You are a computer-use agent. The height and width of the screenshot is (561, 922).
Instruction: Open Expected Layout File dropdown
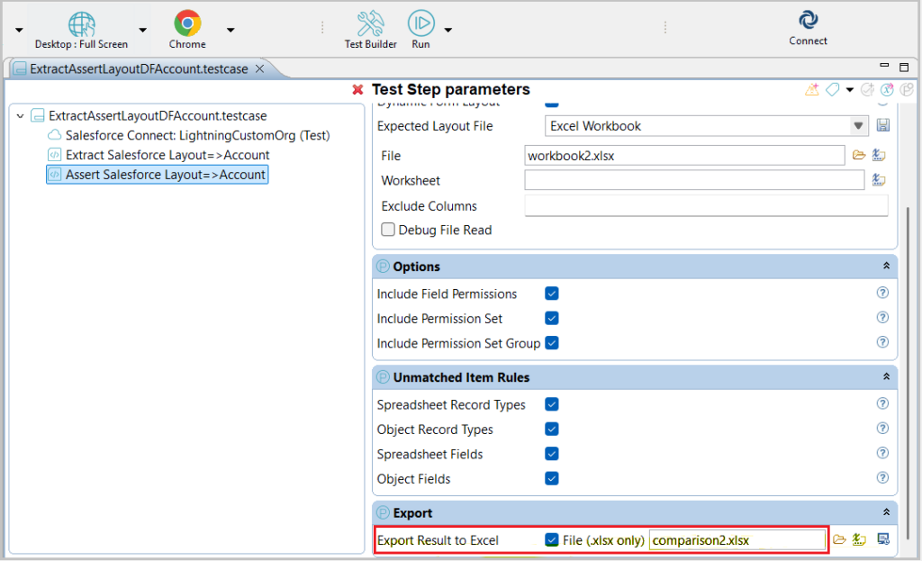[x=858, y=126]
